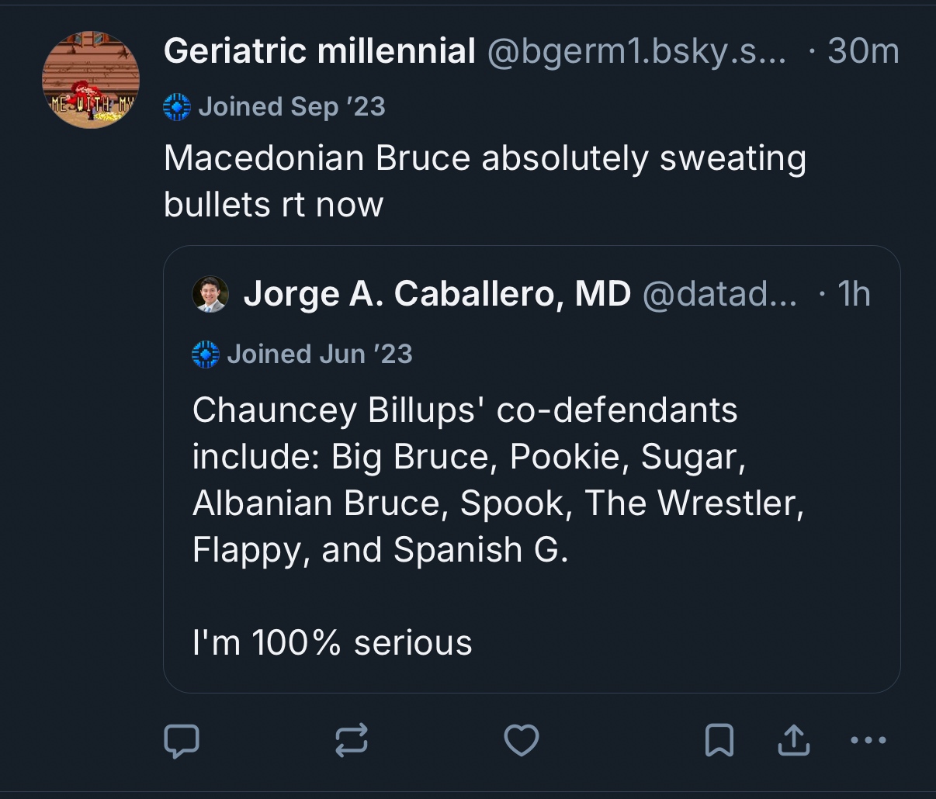Click the badge icon beside Joined Sep '23
This screenshot has height=799, width=936.
177,106
